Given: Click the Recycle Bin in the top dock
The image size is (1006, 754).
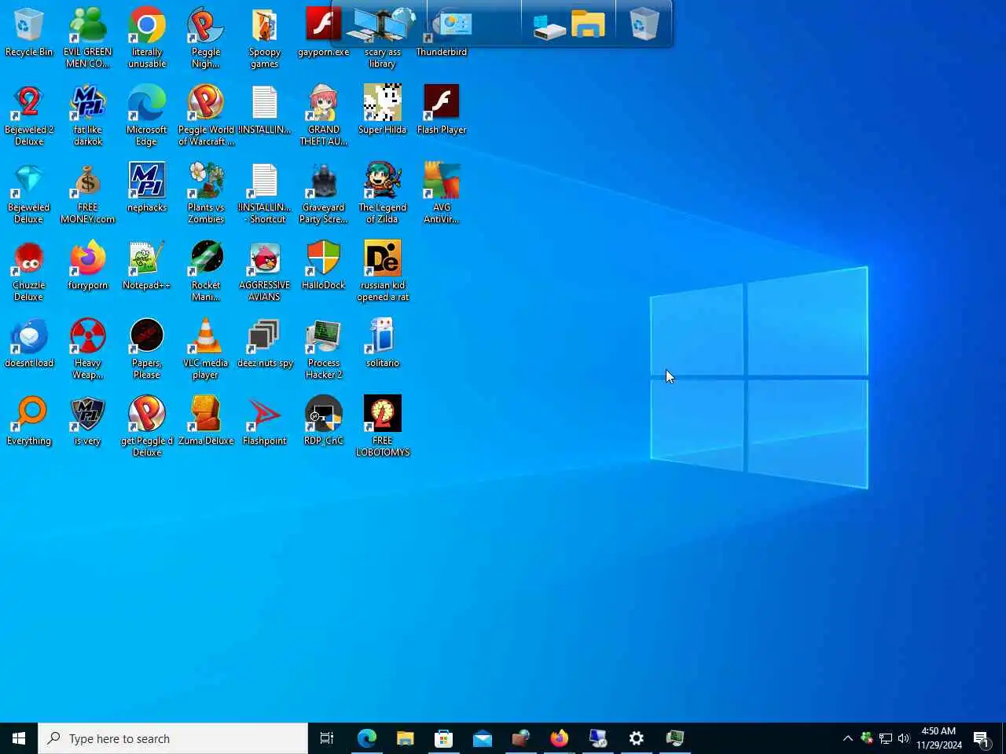Looking at the screenshot, I should (x=644, y=24).
